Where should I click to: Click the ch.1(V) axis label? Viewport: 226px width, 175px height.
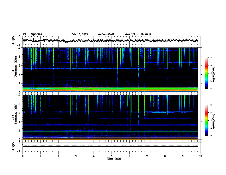[14, 41]
